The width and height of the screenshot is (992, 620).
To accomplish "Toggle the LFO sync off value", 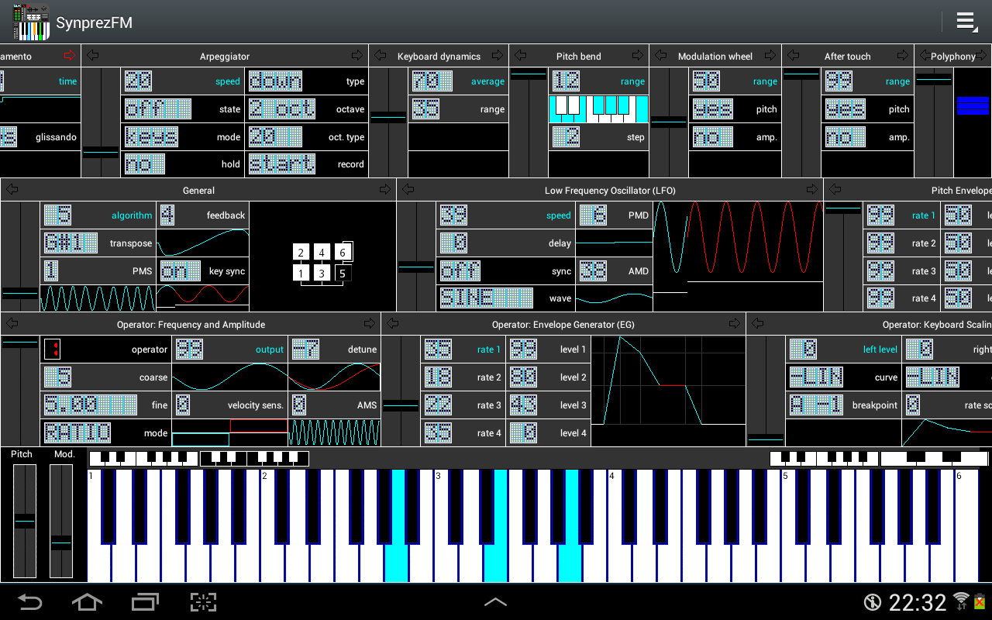I will pyautogui.click(x=460, y=271).
